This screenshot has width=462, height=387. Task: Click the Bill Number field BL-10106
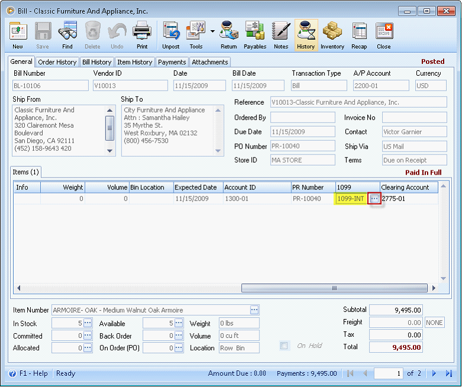tap(50, 86)
